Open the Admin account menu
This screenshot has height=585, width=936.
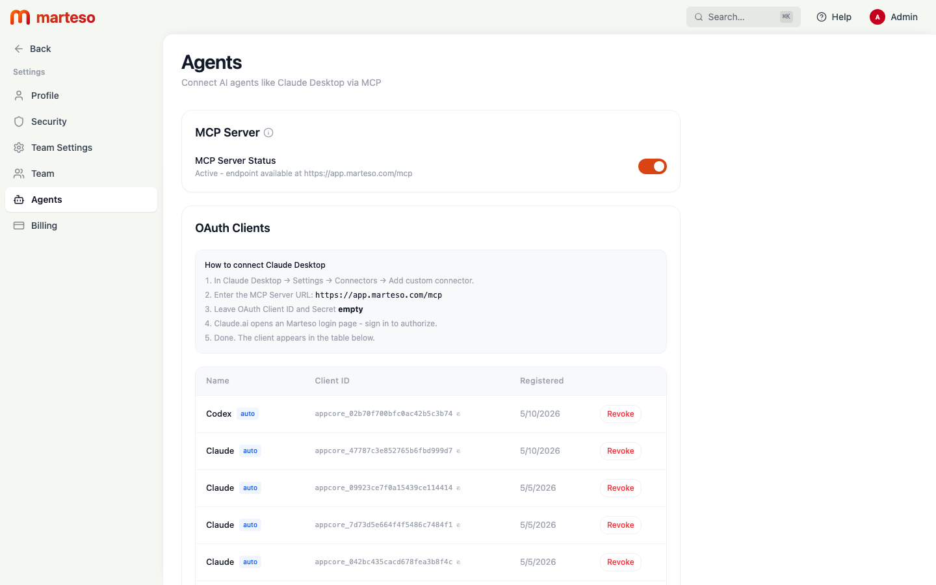click(894, 17)
